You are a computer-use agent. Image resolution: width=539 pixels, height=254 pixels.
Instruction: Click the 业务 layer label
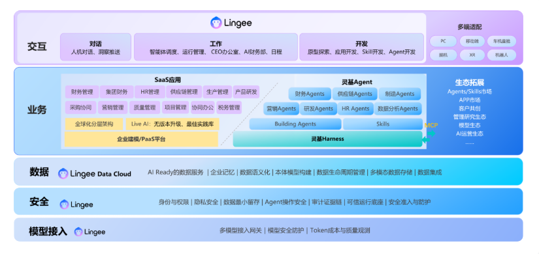(x=37, y=109)
